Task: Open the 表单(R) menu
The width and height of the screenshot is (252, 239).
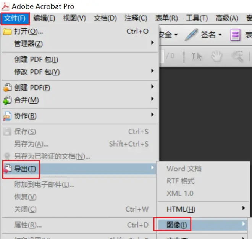Action: 166,18
